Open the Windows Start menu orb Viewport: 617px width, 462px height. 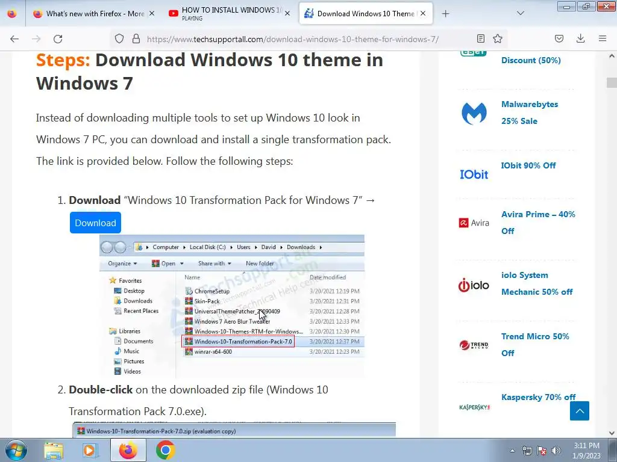(x=16, y=450)
